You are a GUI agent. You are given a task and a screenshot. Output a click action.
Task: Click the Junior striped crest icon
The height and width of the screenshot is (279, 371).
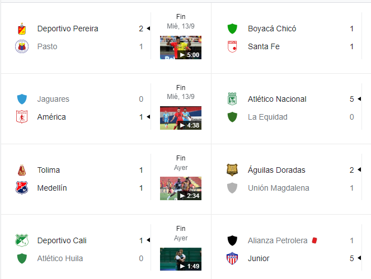tap(232, 258)
